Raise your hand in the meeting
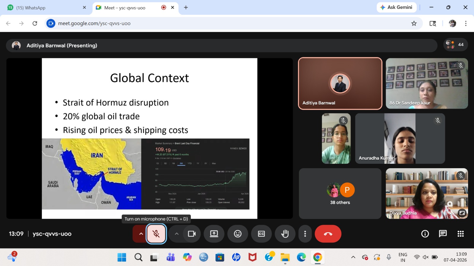474x266 pixels. coord(285,234)
